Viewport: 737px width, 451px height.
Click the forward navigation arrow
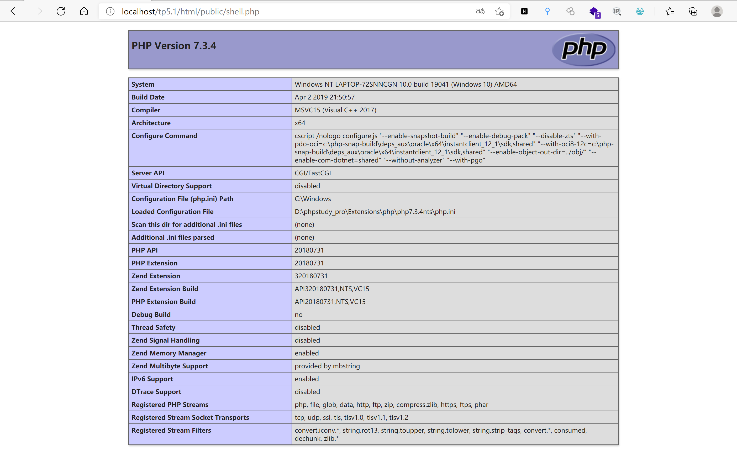point(38,11)
